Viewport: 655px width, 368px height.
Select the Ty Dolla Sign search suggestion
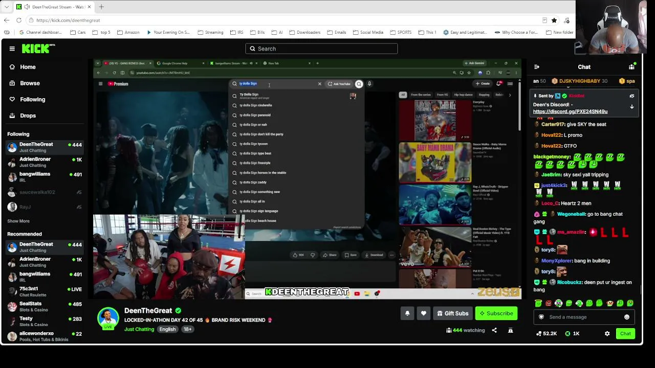coord(297,96)
